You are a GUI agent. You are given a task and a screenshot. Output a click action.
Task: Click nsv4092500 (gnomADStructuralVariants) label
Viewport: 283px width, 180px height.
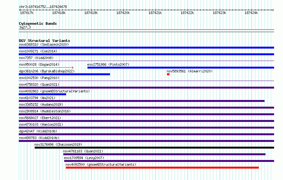(101, 164)
